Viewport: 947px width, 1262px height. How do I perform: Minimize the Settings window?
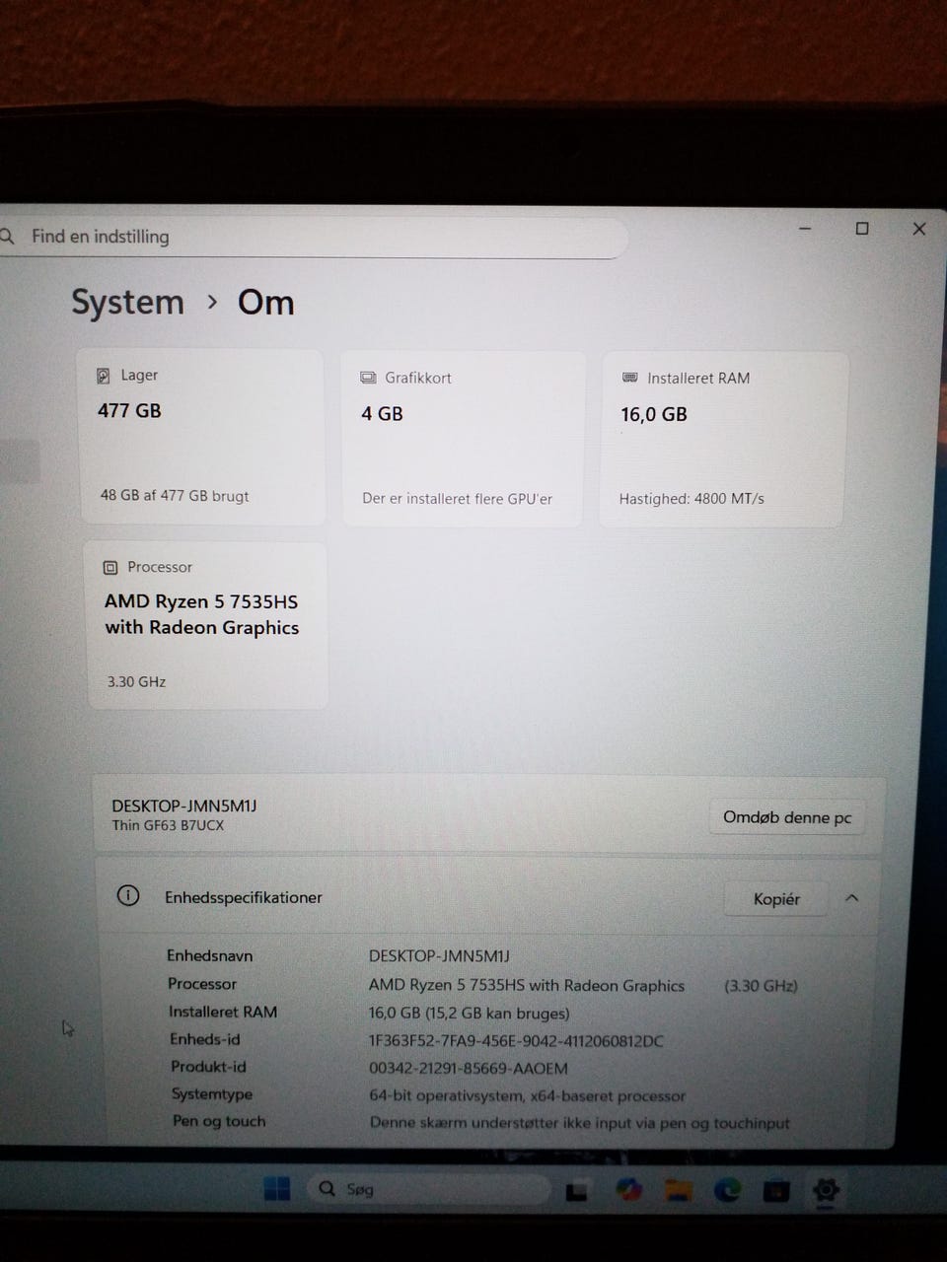805,229
